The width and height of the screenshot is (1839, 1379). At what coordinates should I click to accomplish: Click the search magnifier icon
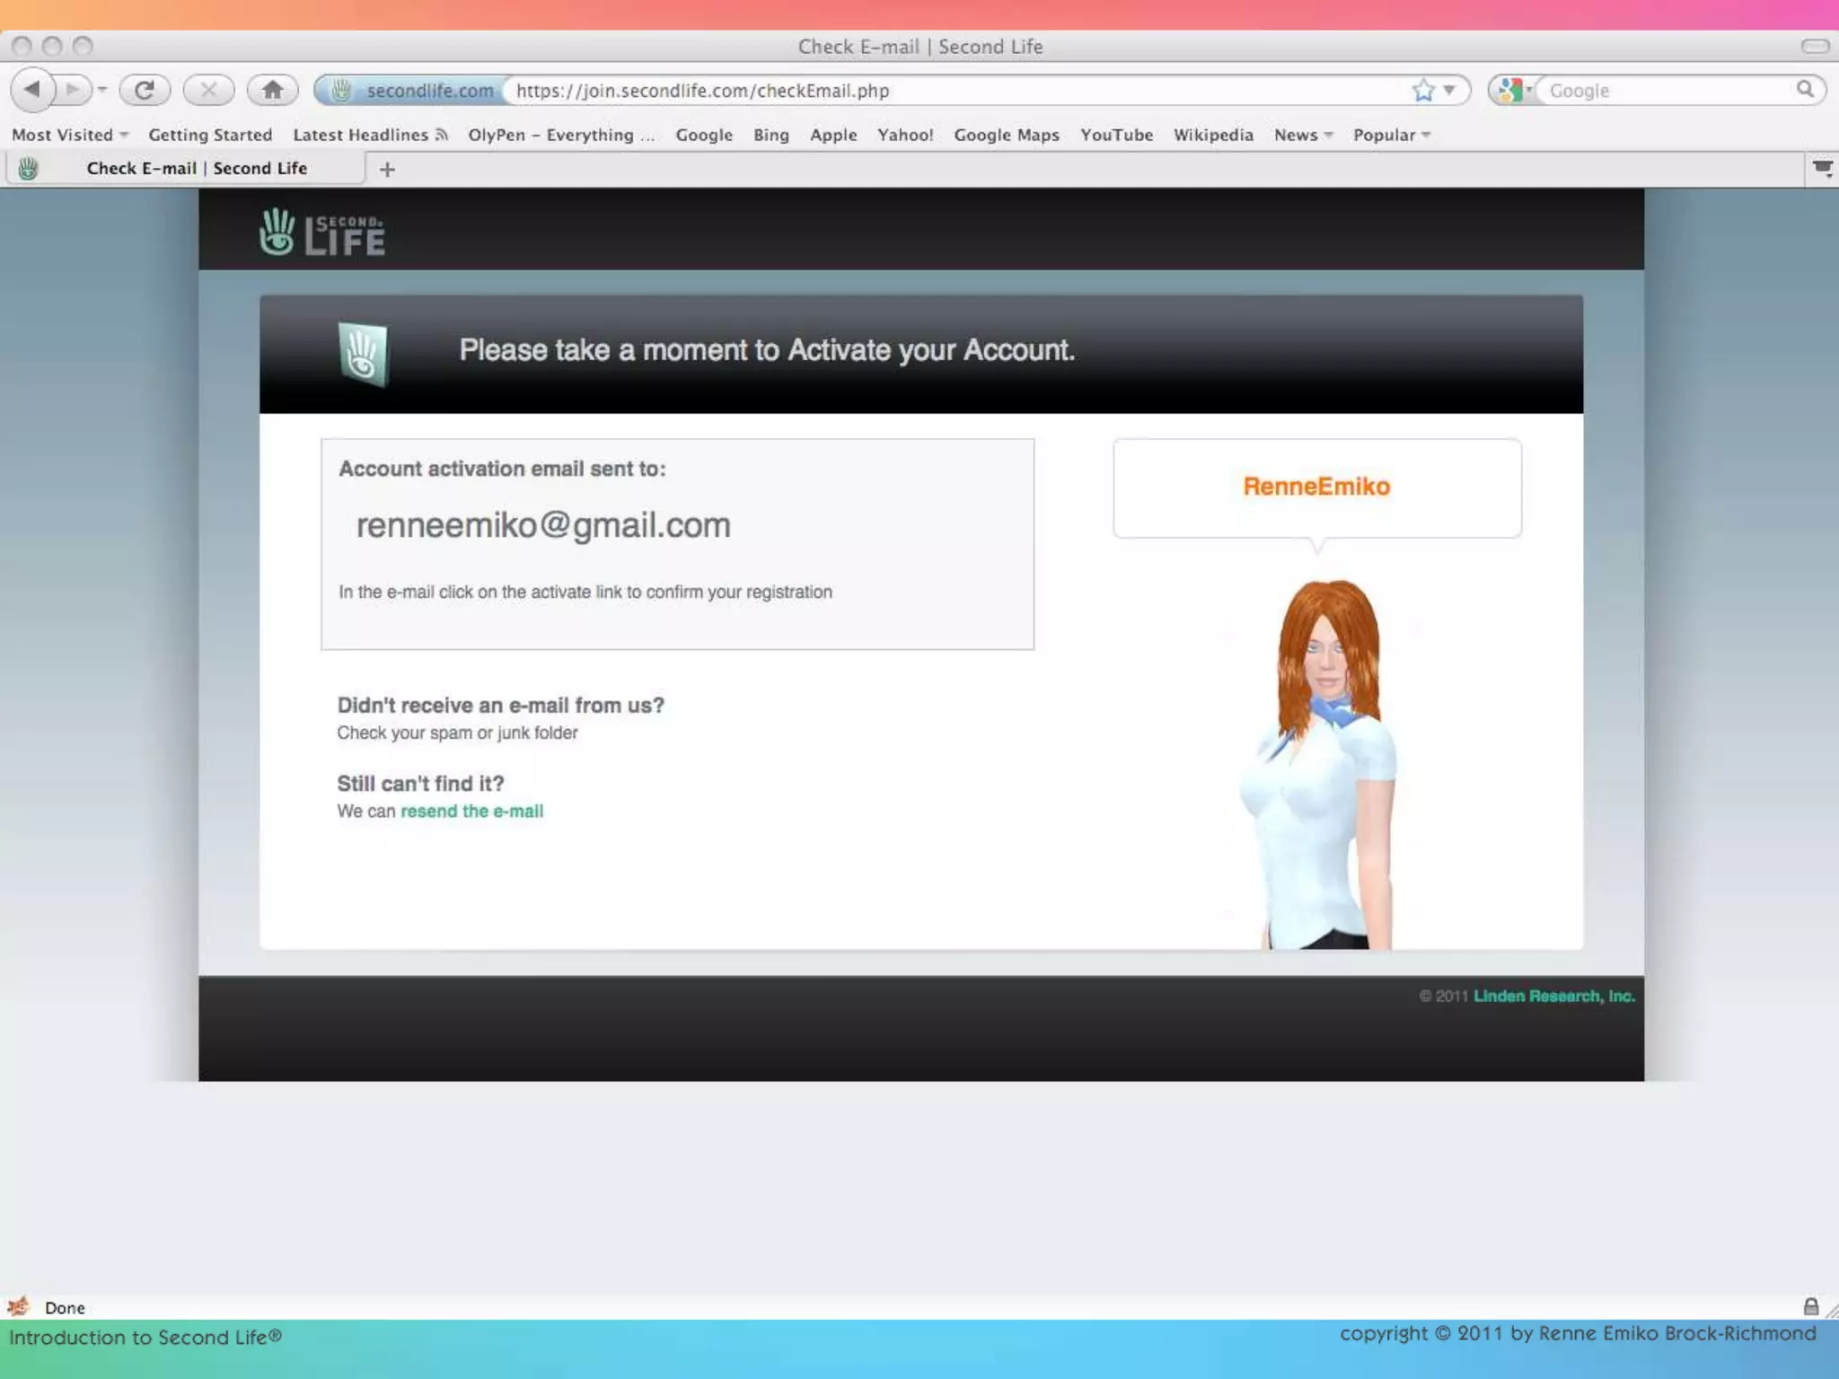coord(1805,90)
